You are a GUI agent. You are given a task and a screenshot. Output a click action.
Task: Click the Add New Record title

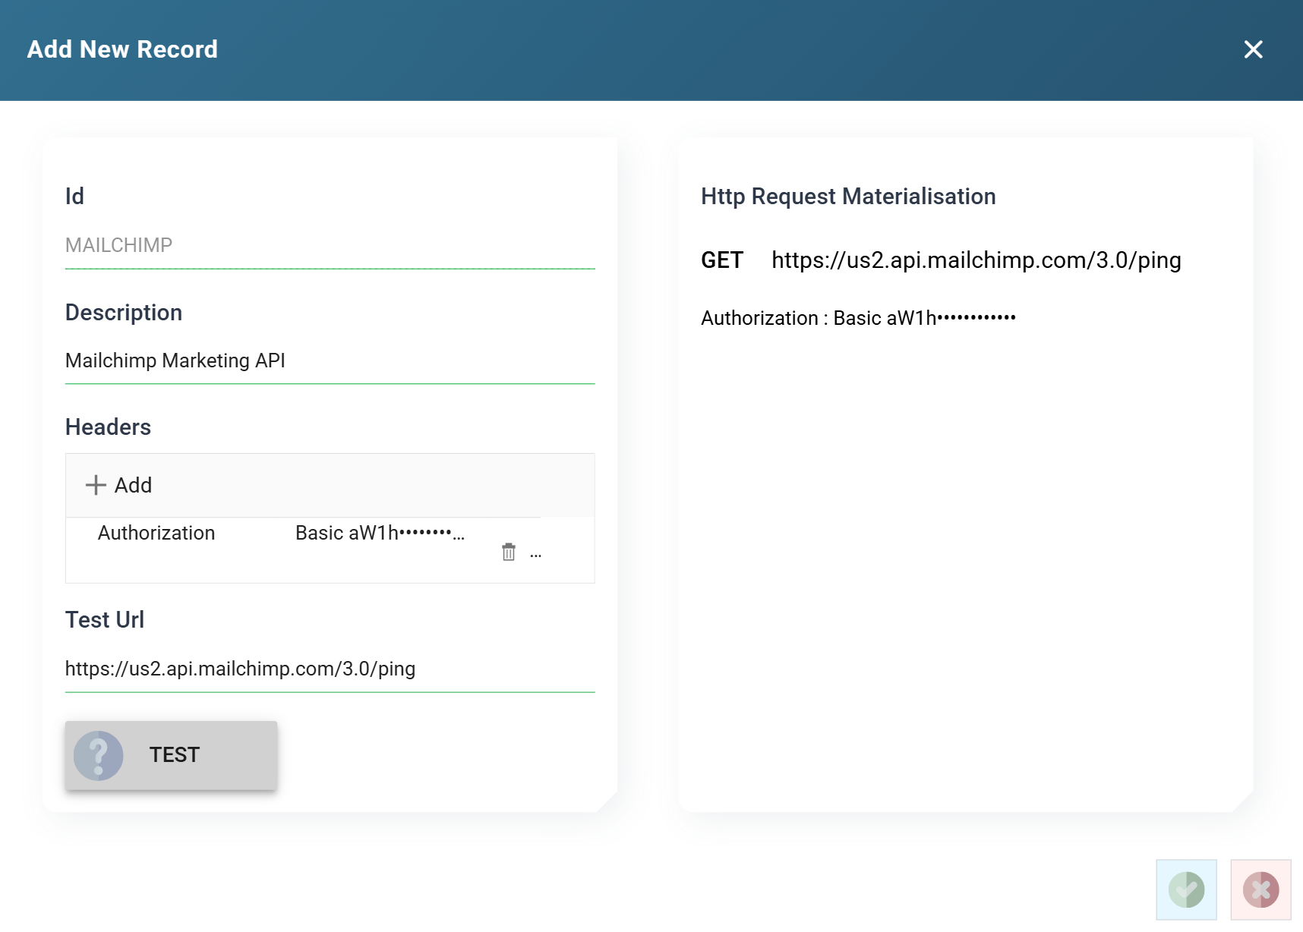[122, 49]
